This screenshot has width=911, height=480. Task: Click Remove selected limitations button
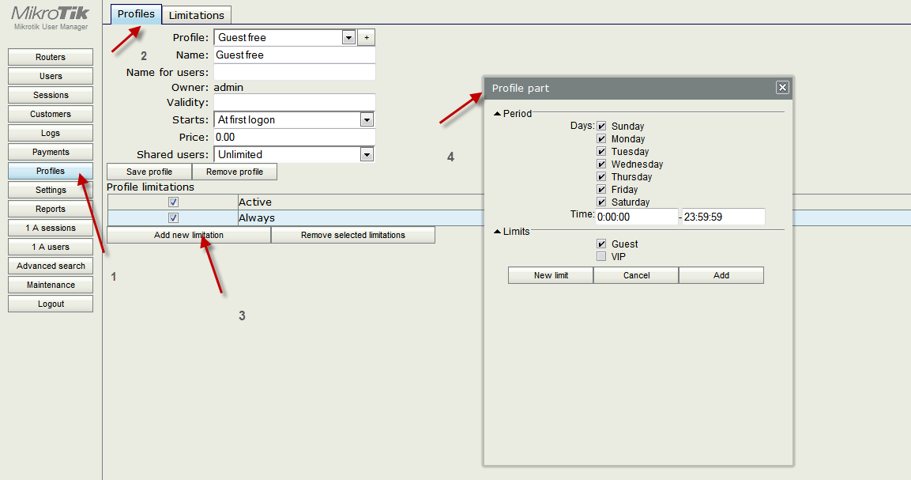click(353, 235)
